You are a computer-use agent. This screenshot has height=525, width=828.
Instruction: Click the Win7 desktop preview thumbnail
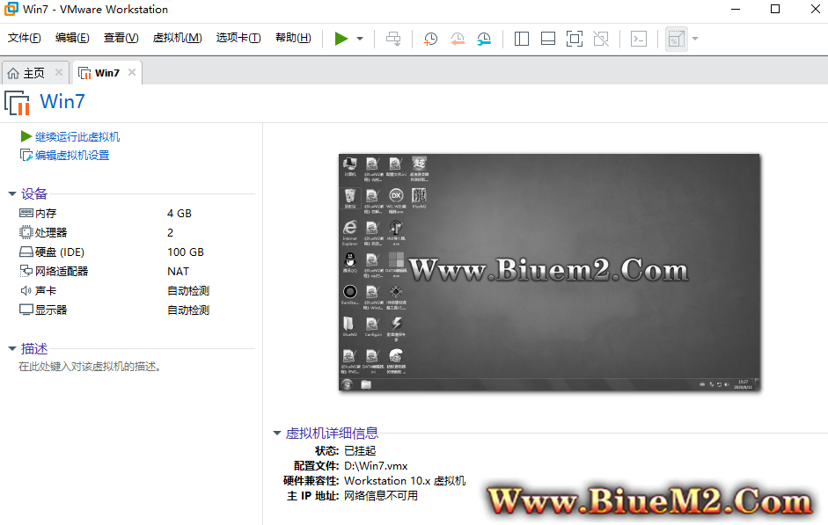pyautogui.click(x=549, y=273)
